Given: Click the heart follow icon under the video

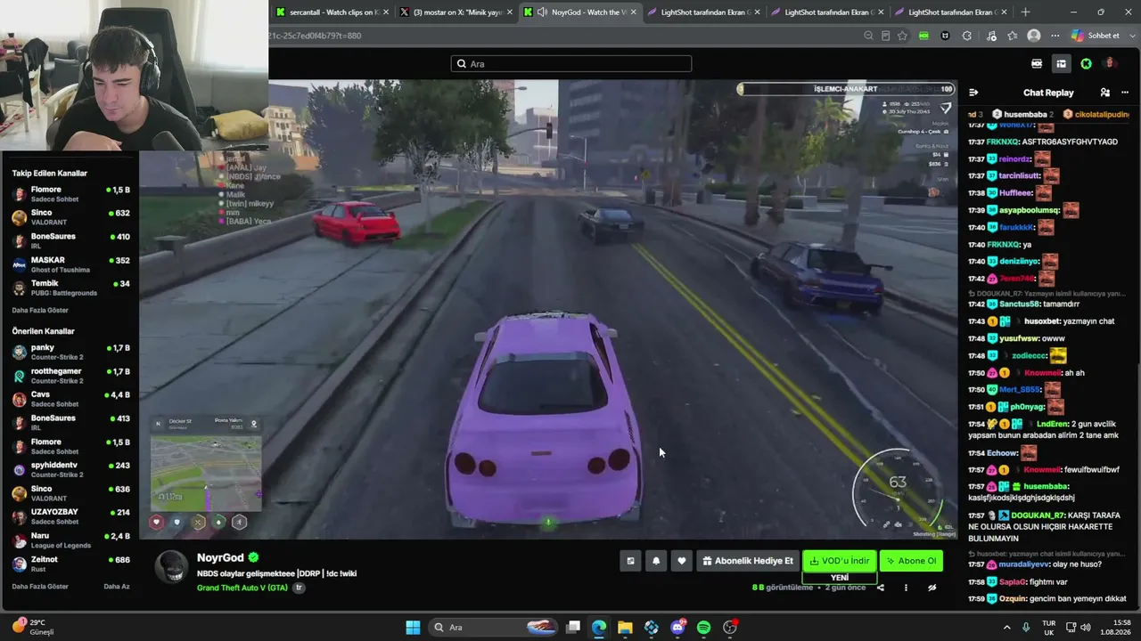Looking at the screenshot, I should (682, 561).
